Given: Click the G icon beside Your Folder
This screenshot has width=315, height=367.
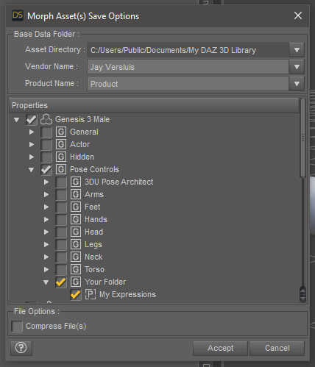Looking at the screenshot, I should (x=76, y=282).
